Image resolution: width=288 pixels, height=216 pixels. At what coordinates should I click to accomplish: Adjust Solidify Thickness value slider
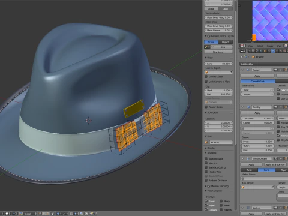(257, 118)
